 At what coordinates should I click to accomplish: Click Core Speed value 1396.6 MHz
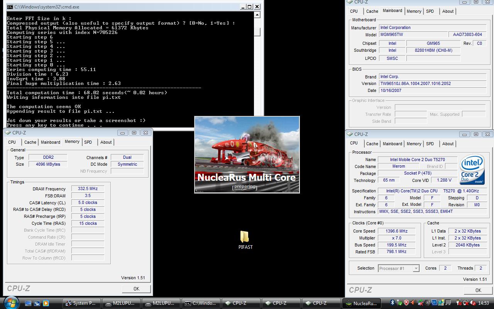click(x=396, y=231)
